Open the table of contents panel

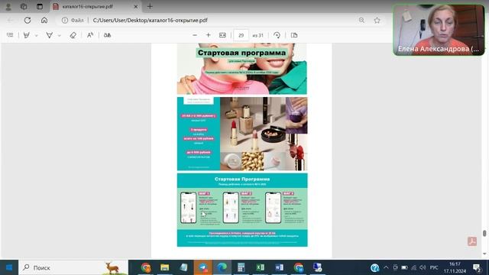[10, 35]
